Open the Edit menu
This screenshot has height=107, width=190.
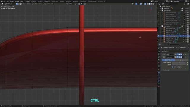pos(8,1)
